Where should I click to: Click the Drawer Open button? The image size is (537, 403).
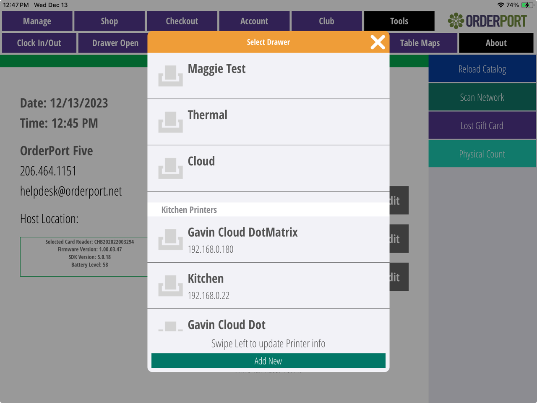point(113,43)
